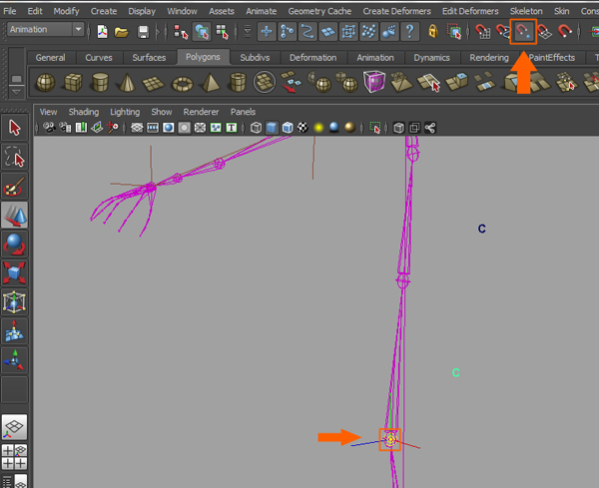
Task: Toggle the deformations selection mask
Action: point(348,31)
